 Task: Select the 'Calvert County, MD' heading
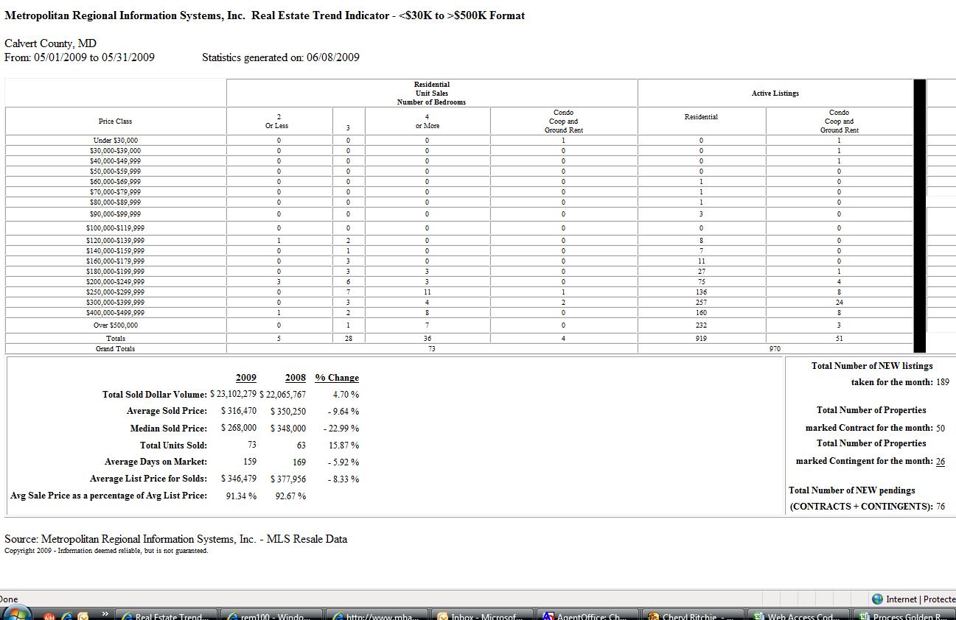pyautogui.click(x=50, y=43)
